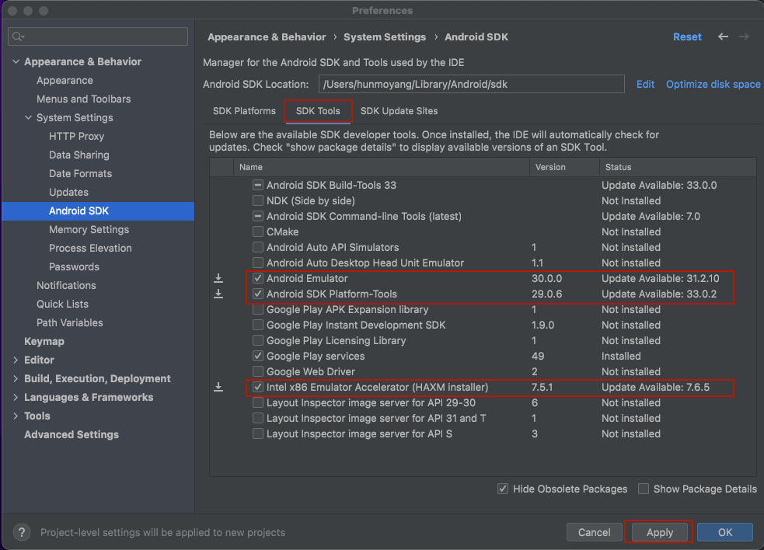The width and height of the screenshot is (764, 550).
Task: Switch to SDK Platforms tab
Action: 244,111
